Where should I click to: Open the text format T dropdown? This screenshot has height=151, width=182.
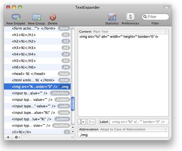tap(91, 122)
